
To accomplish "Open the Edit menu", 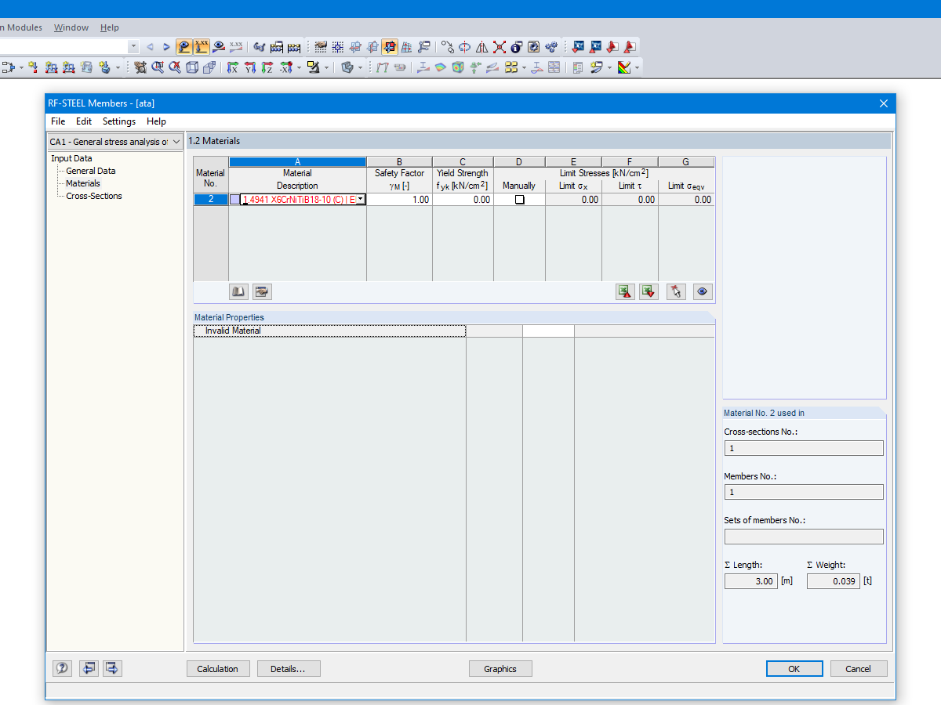I will [84, 121].
